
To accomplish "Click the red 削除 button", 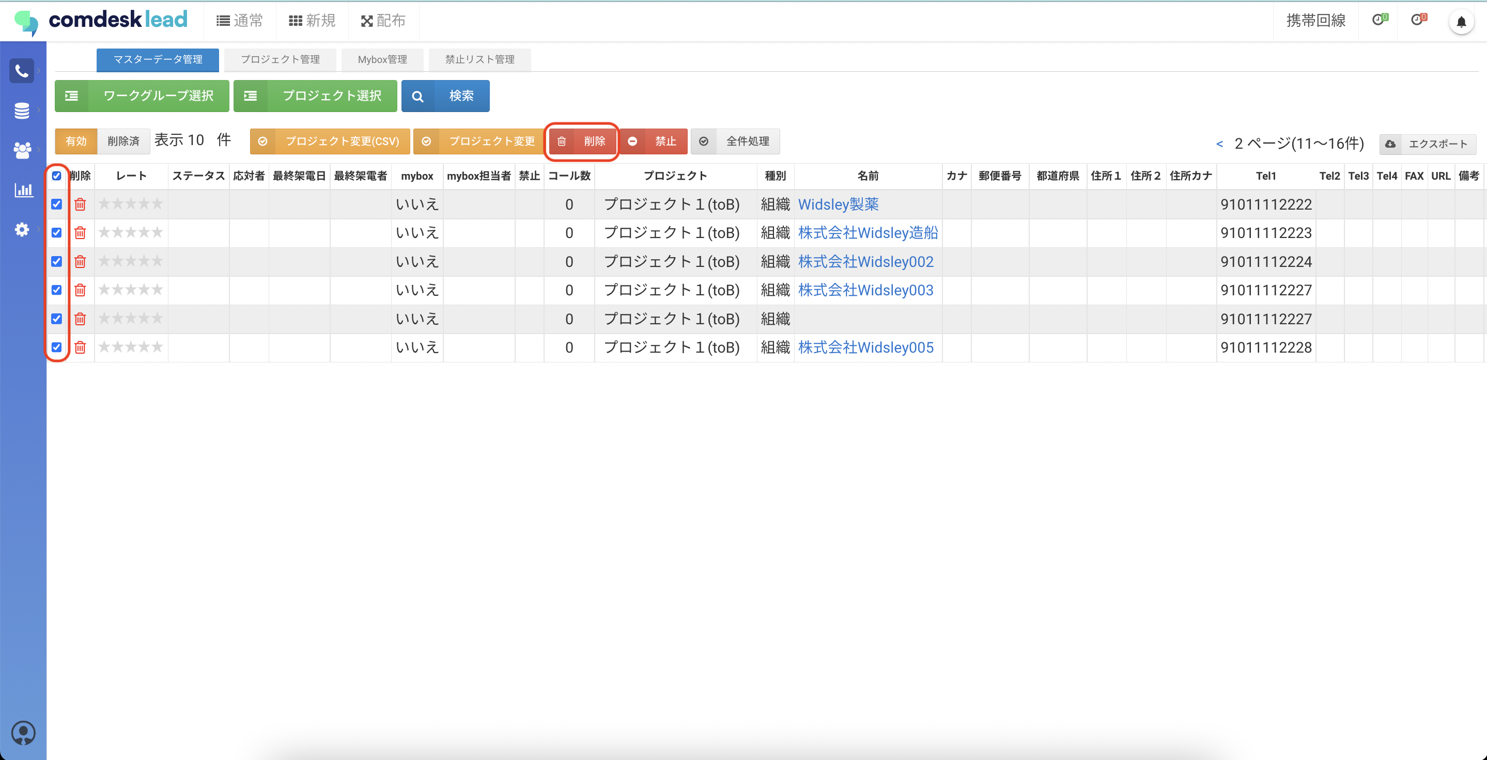I will point(582,141).
